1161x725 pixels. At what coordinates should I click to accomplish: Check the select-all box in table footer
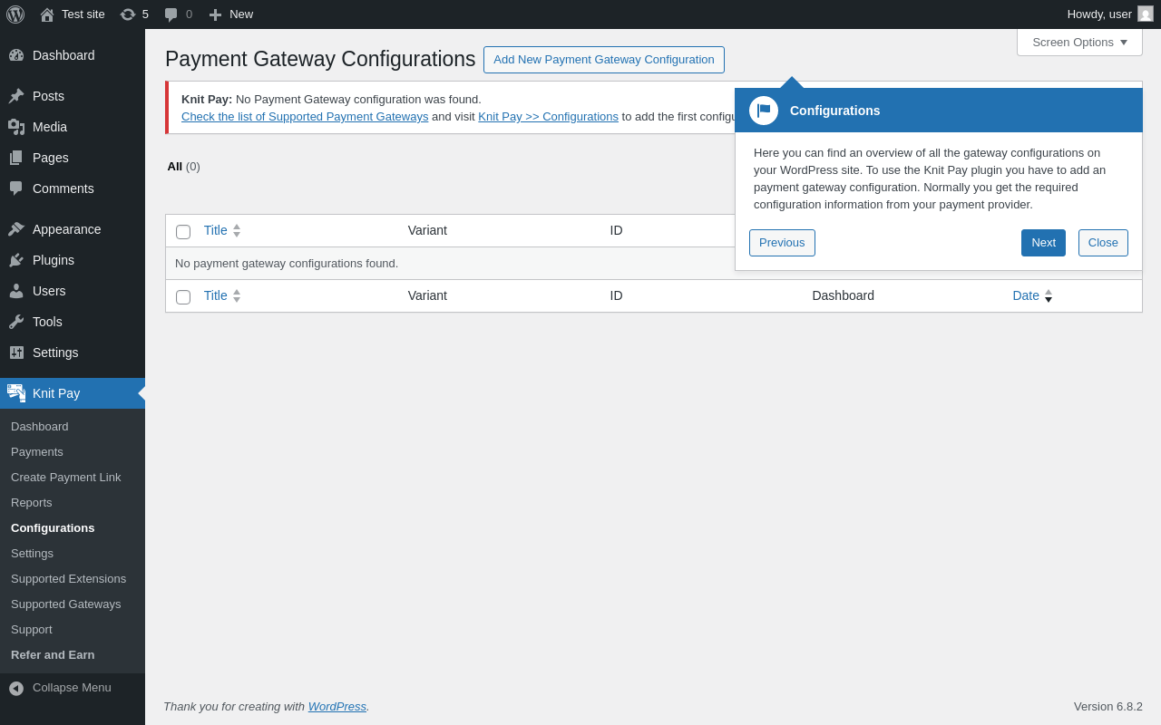tap(183, 297)
